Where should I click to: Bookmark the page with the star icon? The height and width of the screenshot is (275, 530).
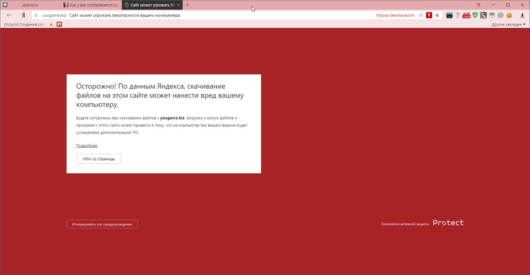pos(437,15)
